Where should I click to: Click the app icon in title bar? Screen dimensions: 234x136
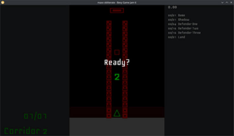click(x=3, y=3)
